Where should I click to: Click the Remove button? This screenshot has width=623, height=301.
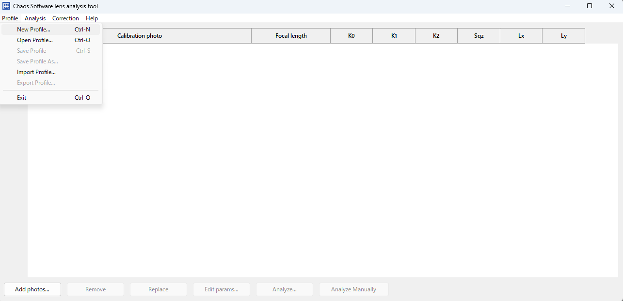click(96, 289)
